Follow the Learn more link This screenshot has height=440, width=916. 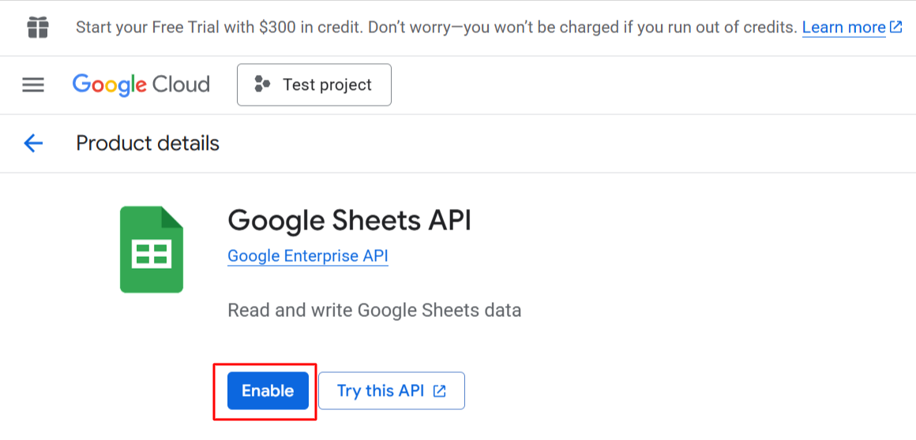coord(843,28)
